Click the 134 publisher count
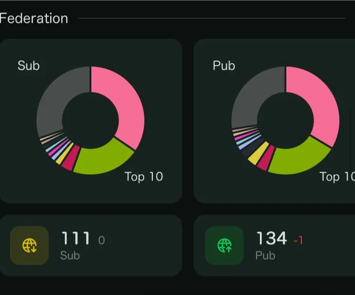 click(x=271, y=239)
